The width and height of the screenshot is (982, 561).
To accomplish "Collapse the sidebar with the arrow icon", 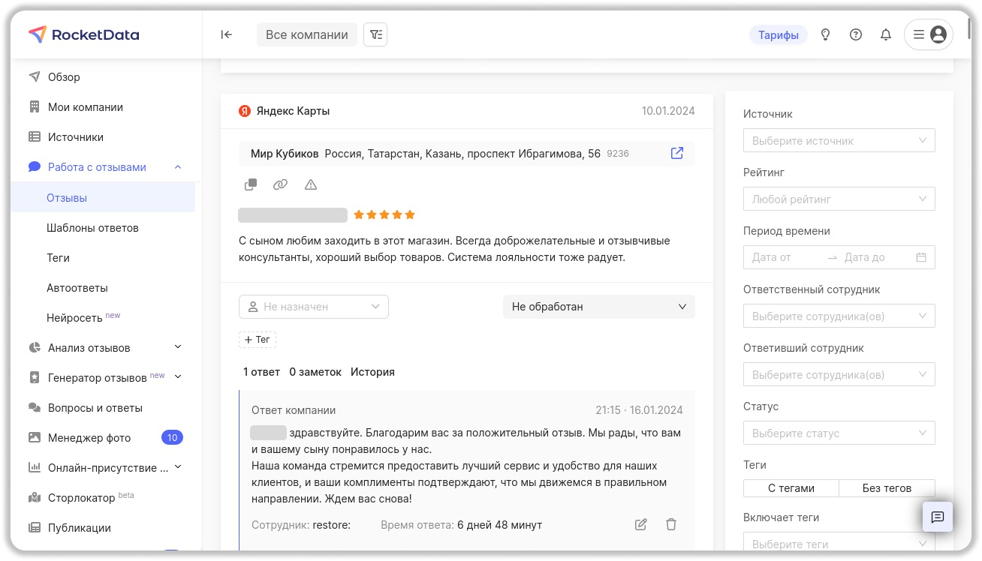I will click(x=226, y=34).
